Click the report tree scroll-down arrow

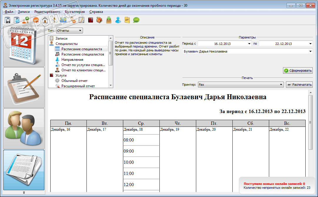(x=111, y=85)
